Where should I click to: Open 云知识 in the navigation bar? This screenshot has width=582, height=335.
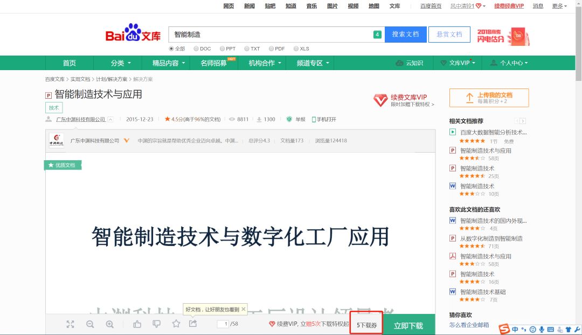click(x=409, y=63)
